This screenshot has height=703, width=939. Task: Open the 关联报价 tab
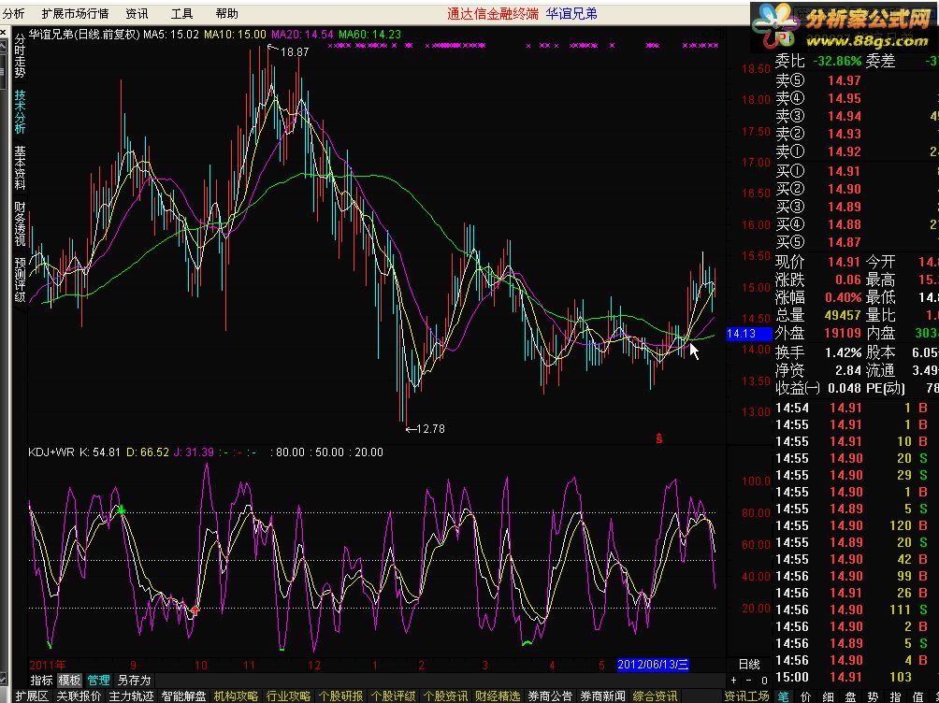click(79, 696)
